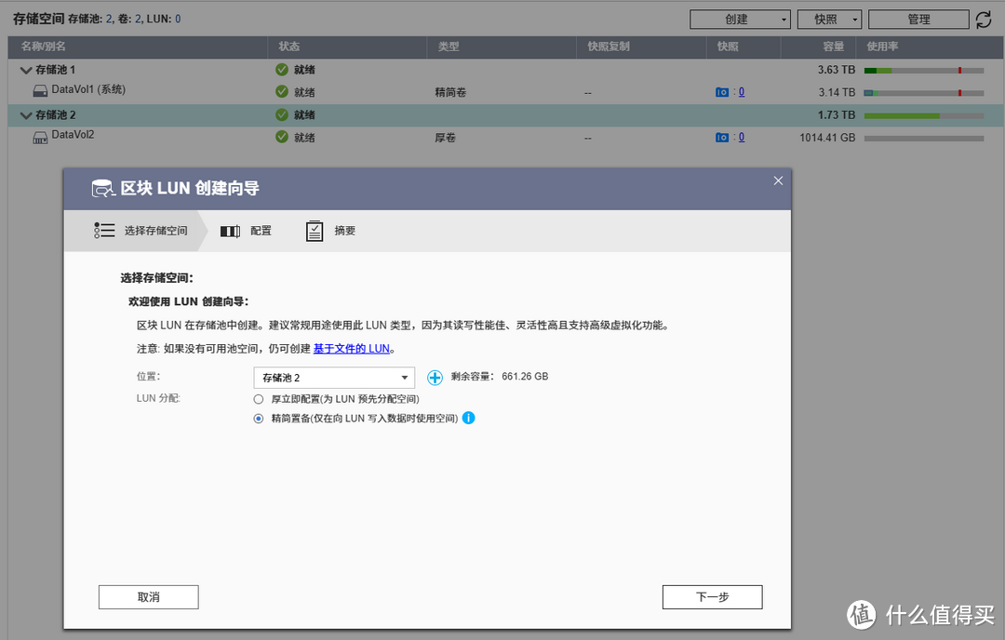1005x640 pixels.
Task: Click the IO icon next to DataVol2
Action: point(721,137)
